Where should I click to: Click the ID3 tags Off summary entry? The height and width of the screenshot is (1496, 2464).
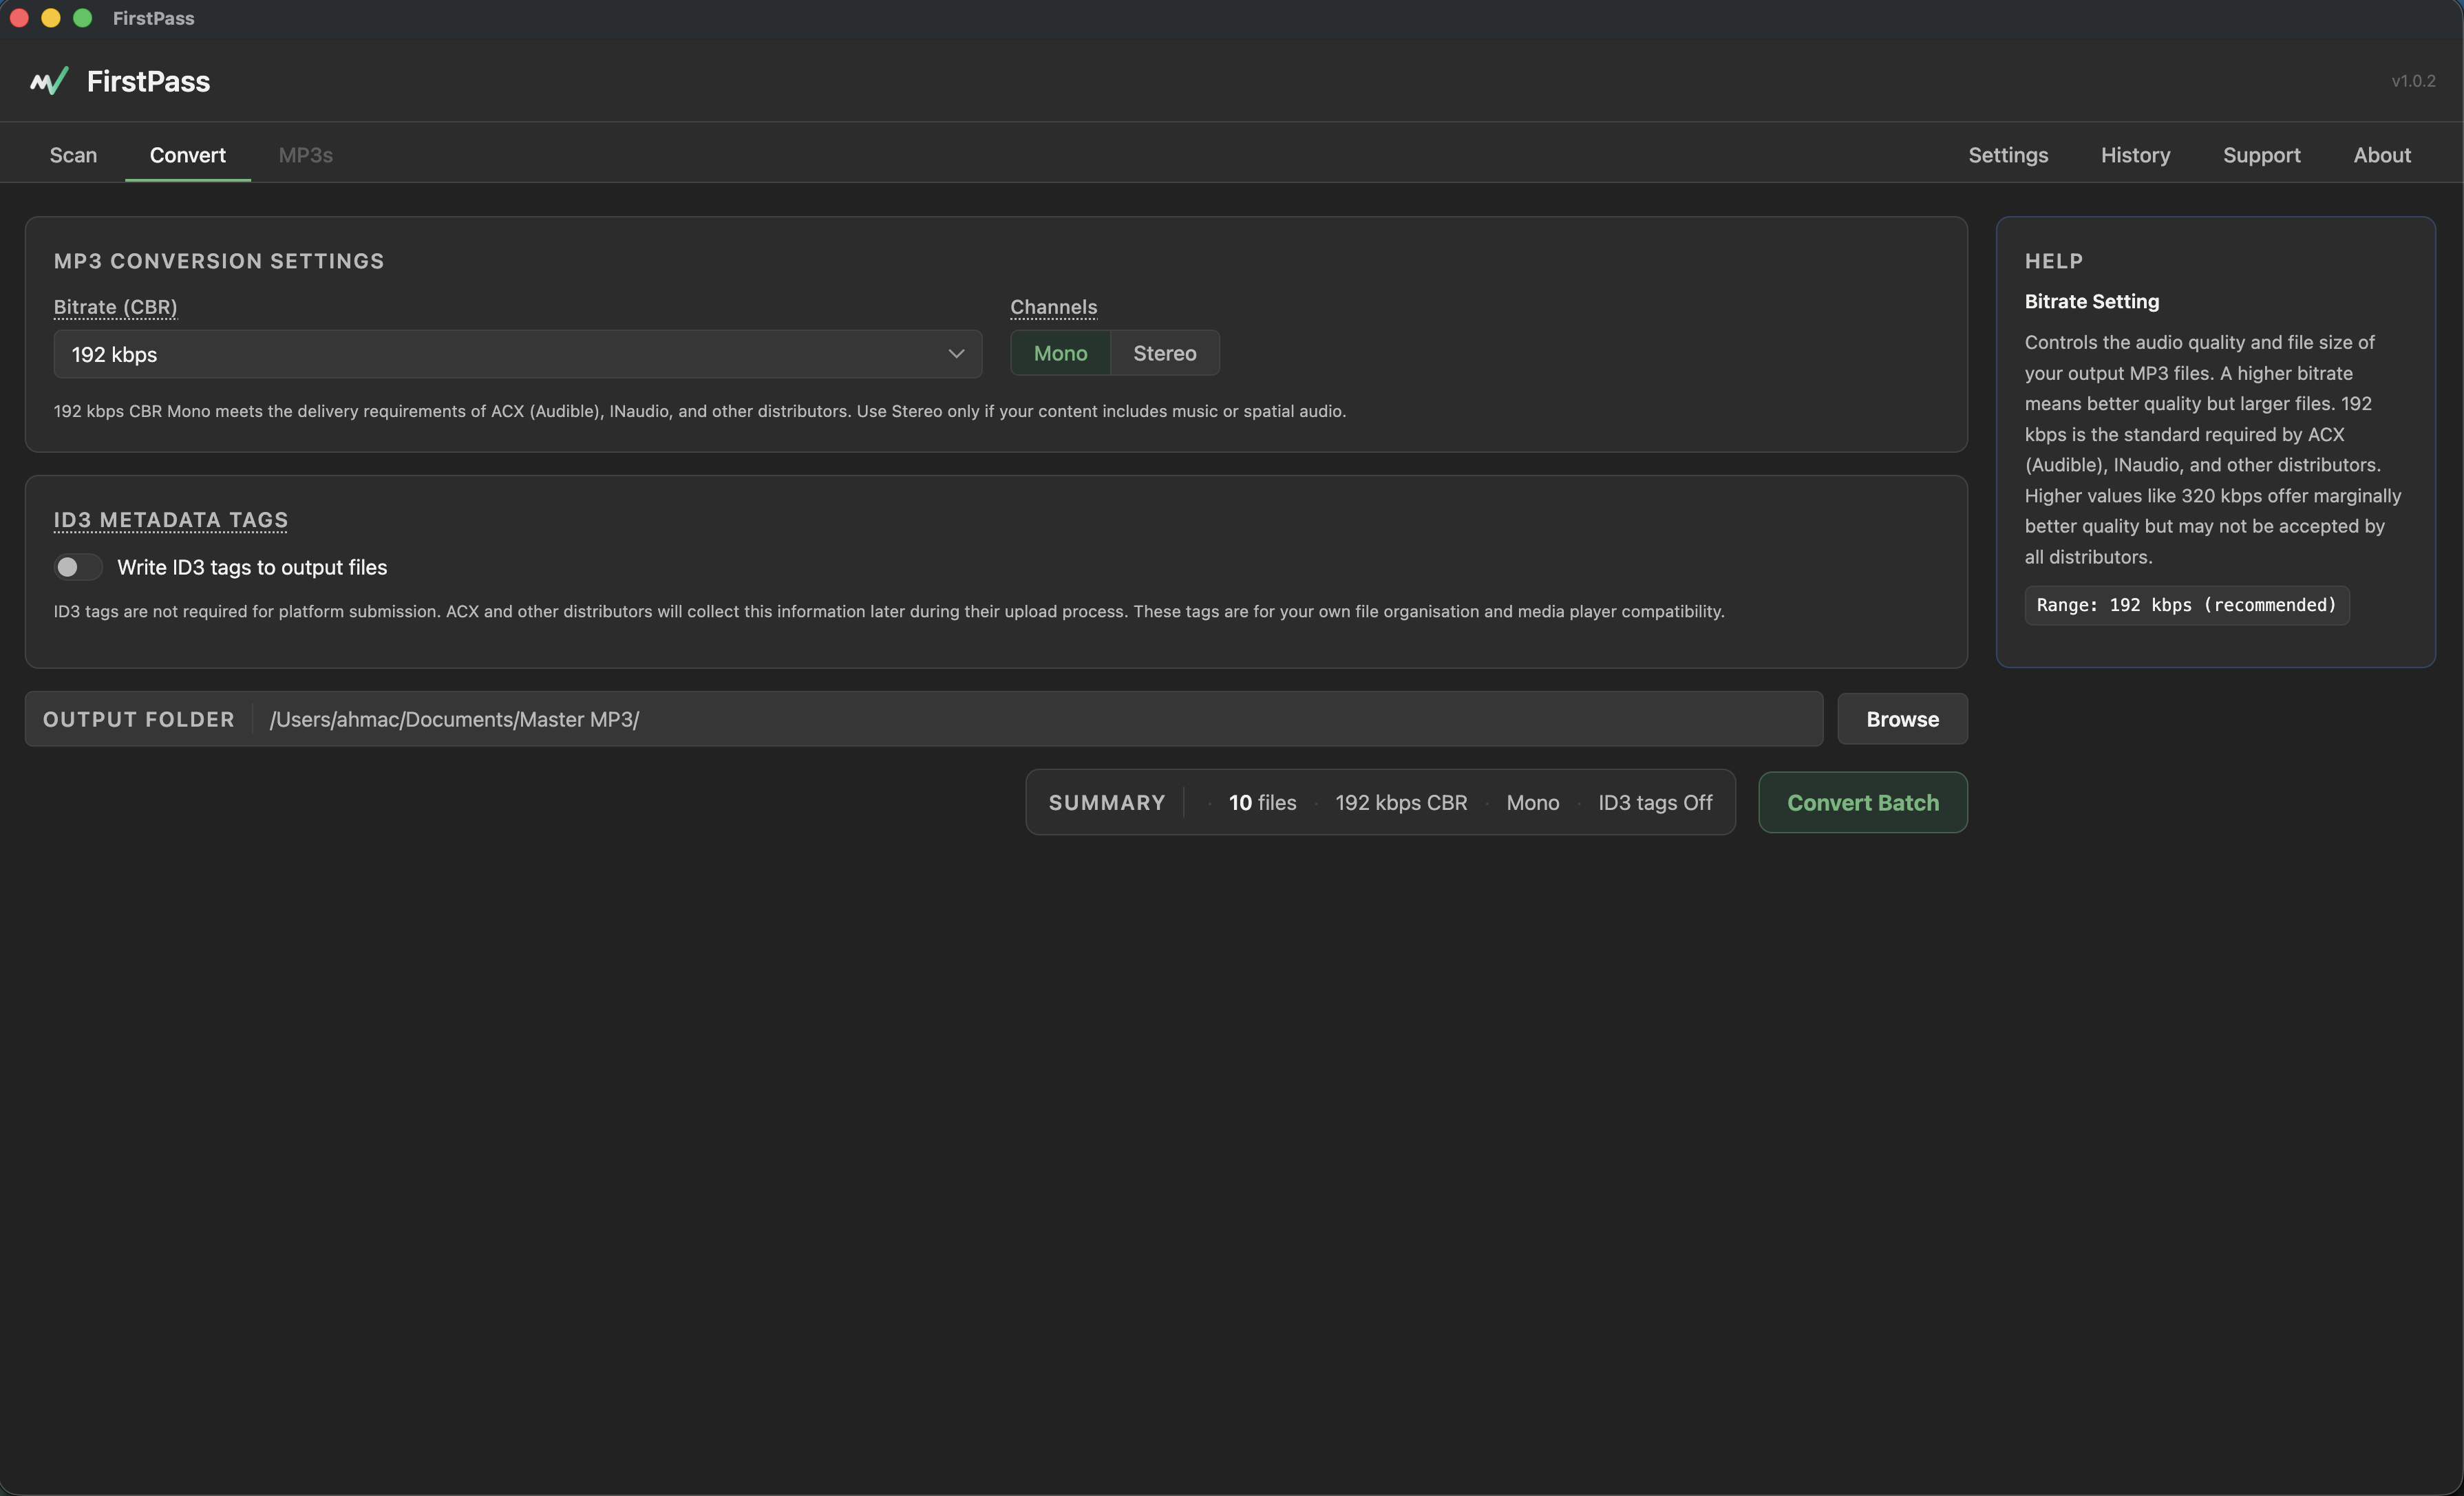[1655, 802]
